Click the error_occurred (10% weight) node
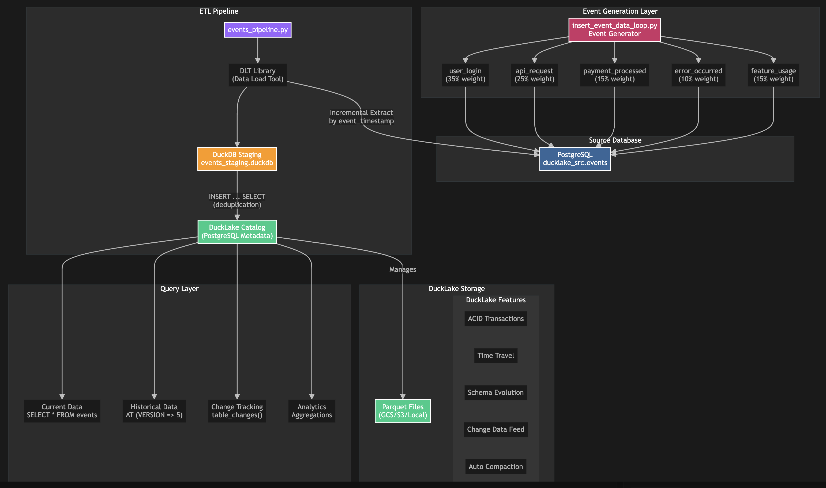Screen dimensions: 826x488 tap(698, 75)
